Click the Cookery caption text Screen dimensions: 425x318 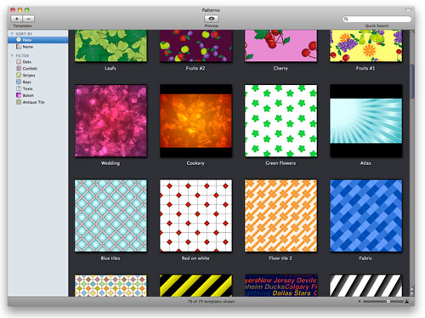tap(195, 163)
